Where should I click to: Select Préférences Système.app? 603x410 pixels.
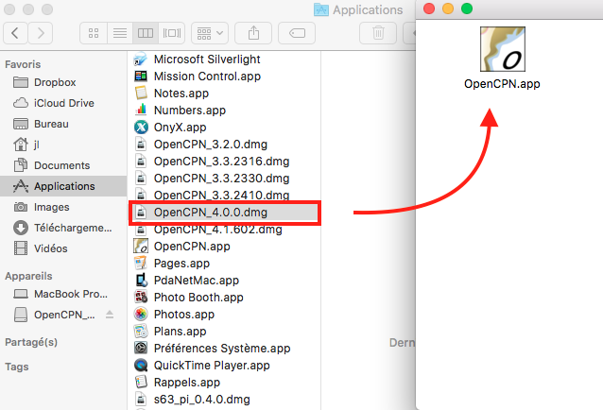[x=222, y=349]
